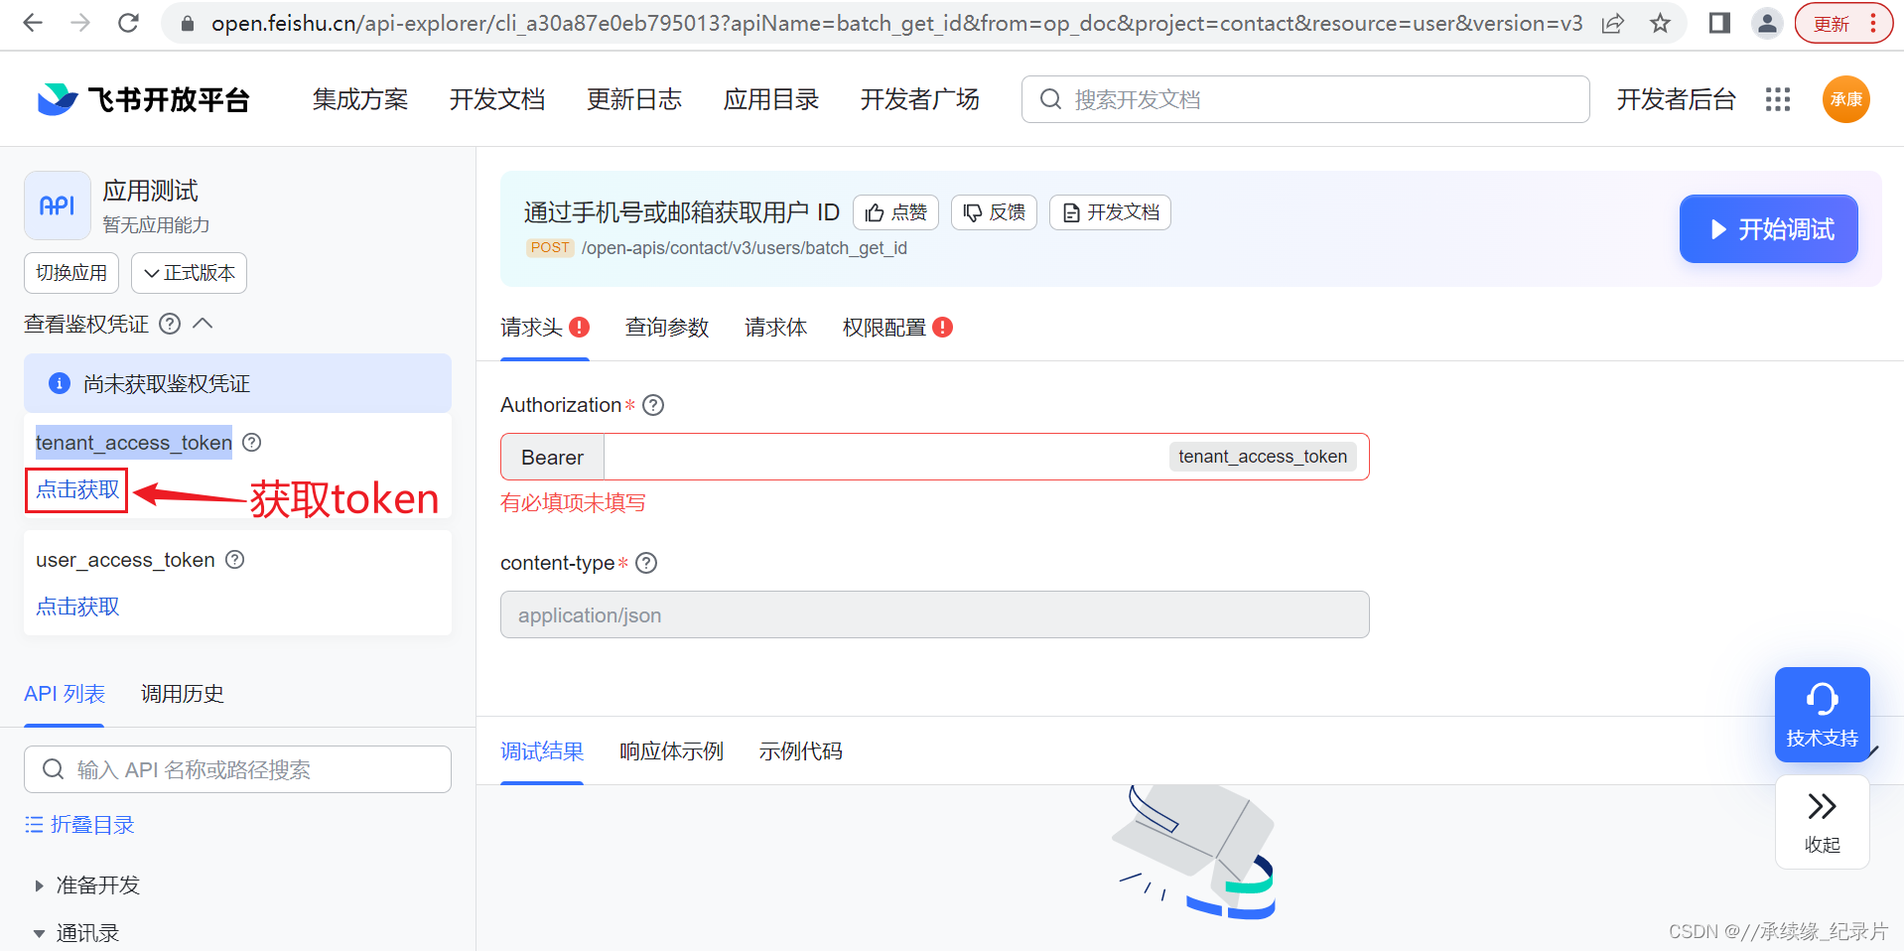Open 开发文档 button beside the API title
Viewport: 1904px width, 951px height.
click(x=1110, y=212)
